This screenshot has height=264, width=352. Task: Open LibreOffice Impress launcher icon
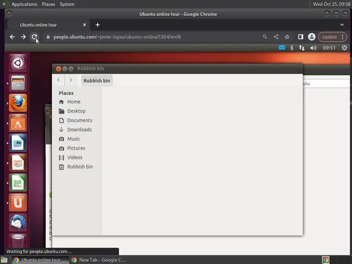[18, 163]
